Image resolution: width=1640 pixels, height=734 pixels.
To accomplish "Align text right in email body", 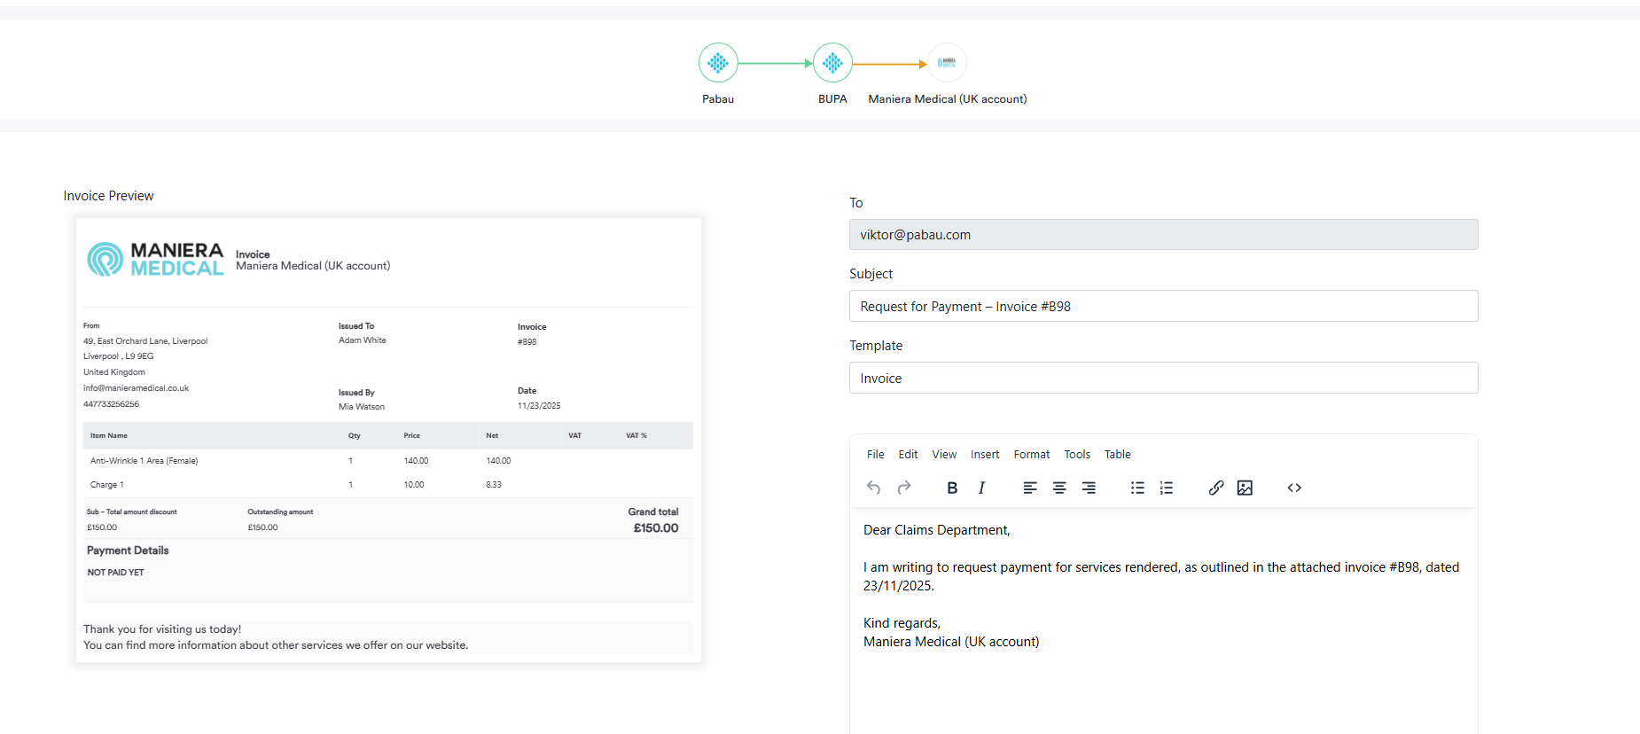I will click(x=1089, y=488).
